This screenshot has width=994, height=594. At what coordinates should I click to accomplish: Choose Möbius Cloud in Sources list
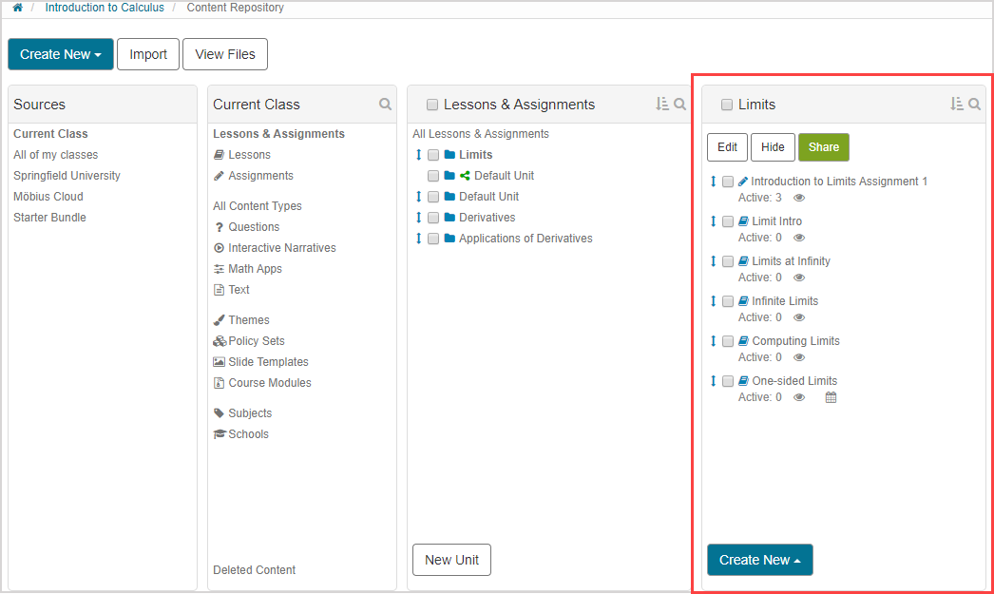click(x=48, y=197)
